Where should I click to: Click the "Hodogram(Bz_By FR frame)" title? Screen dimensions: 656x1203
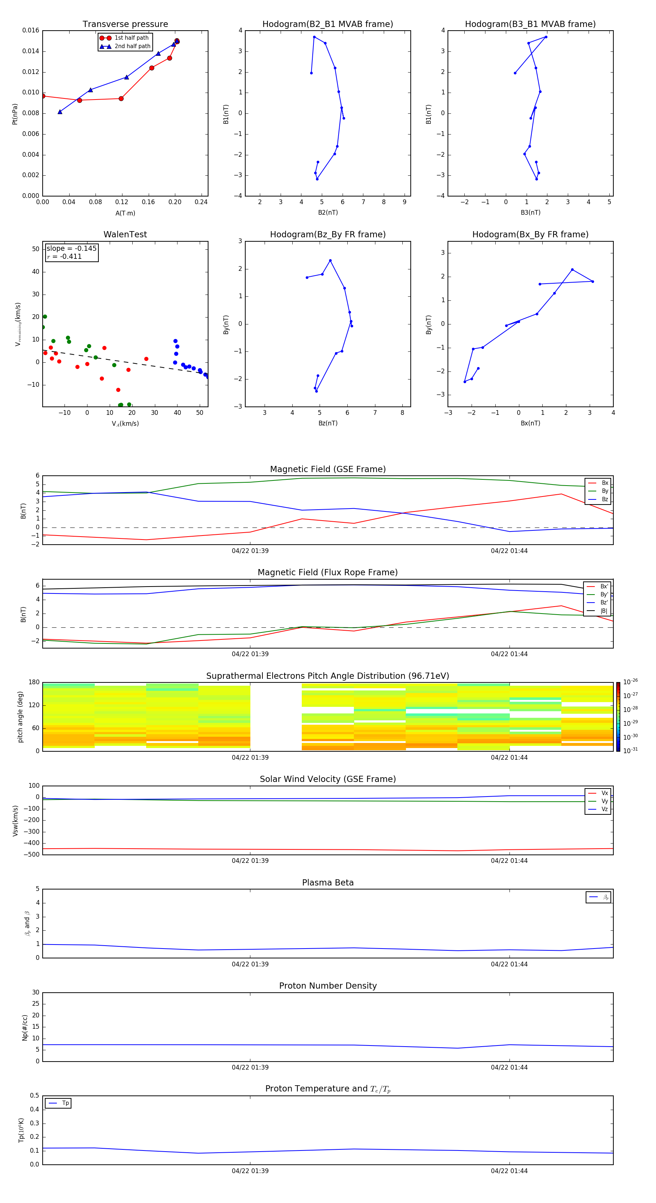click(328, 234)
